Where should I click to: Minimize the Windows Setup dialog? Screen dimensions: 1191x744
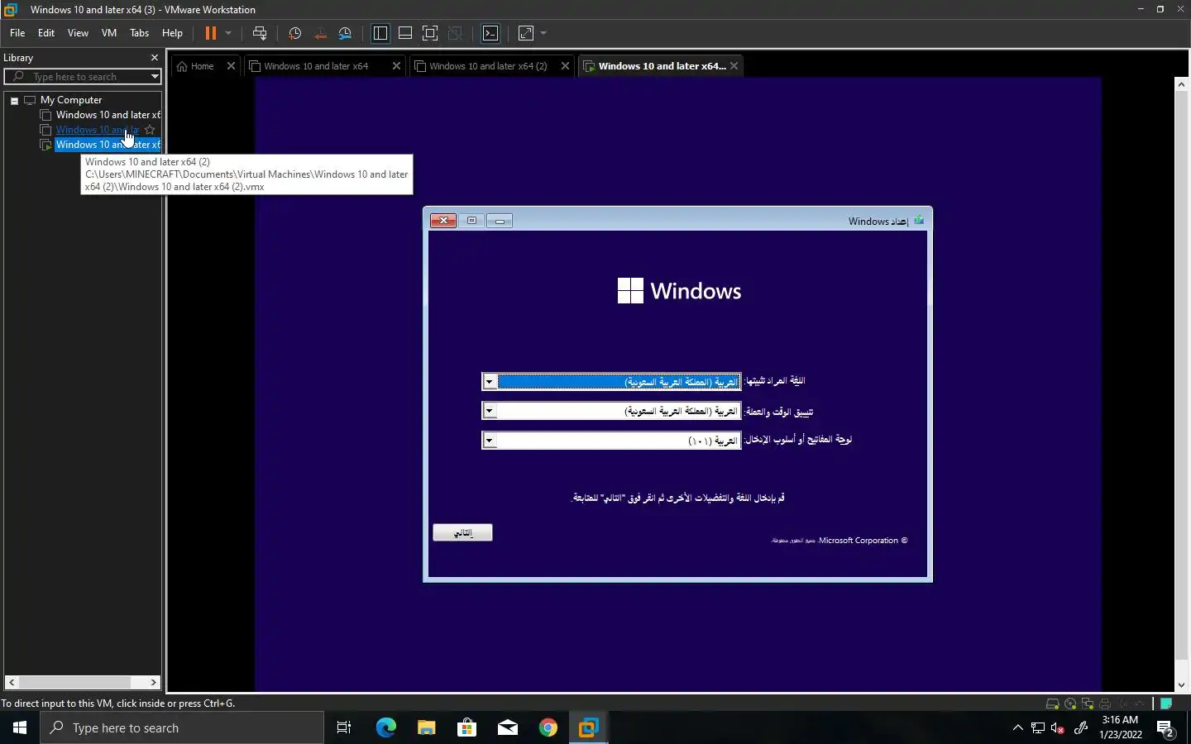500,221
